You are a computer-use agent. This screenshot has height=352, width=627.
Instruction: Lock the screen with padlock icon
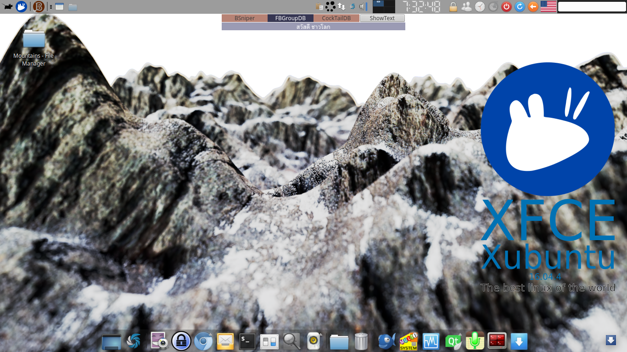(x=453, y=6)
